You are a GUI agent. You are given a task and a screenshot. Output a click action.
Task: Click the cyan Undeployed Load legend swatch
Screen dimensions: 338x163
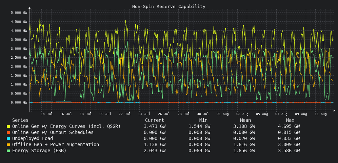tap(8, 139)
